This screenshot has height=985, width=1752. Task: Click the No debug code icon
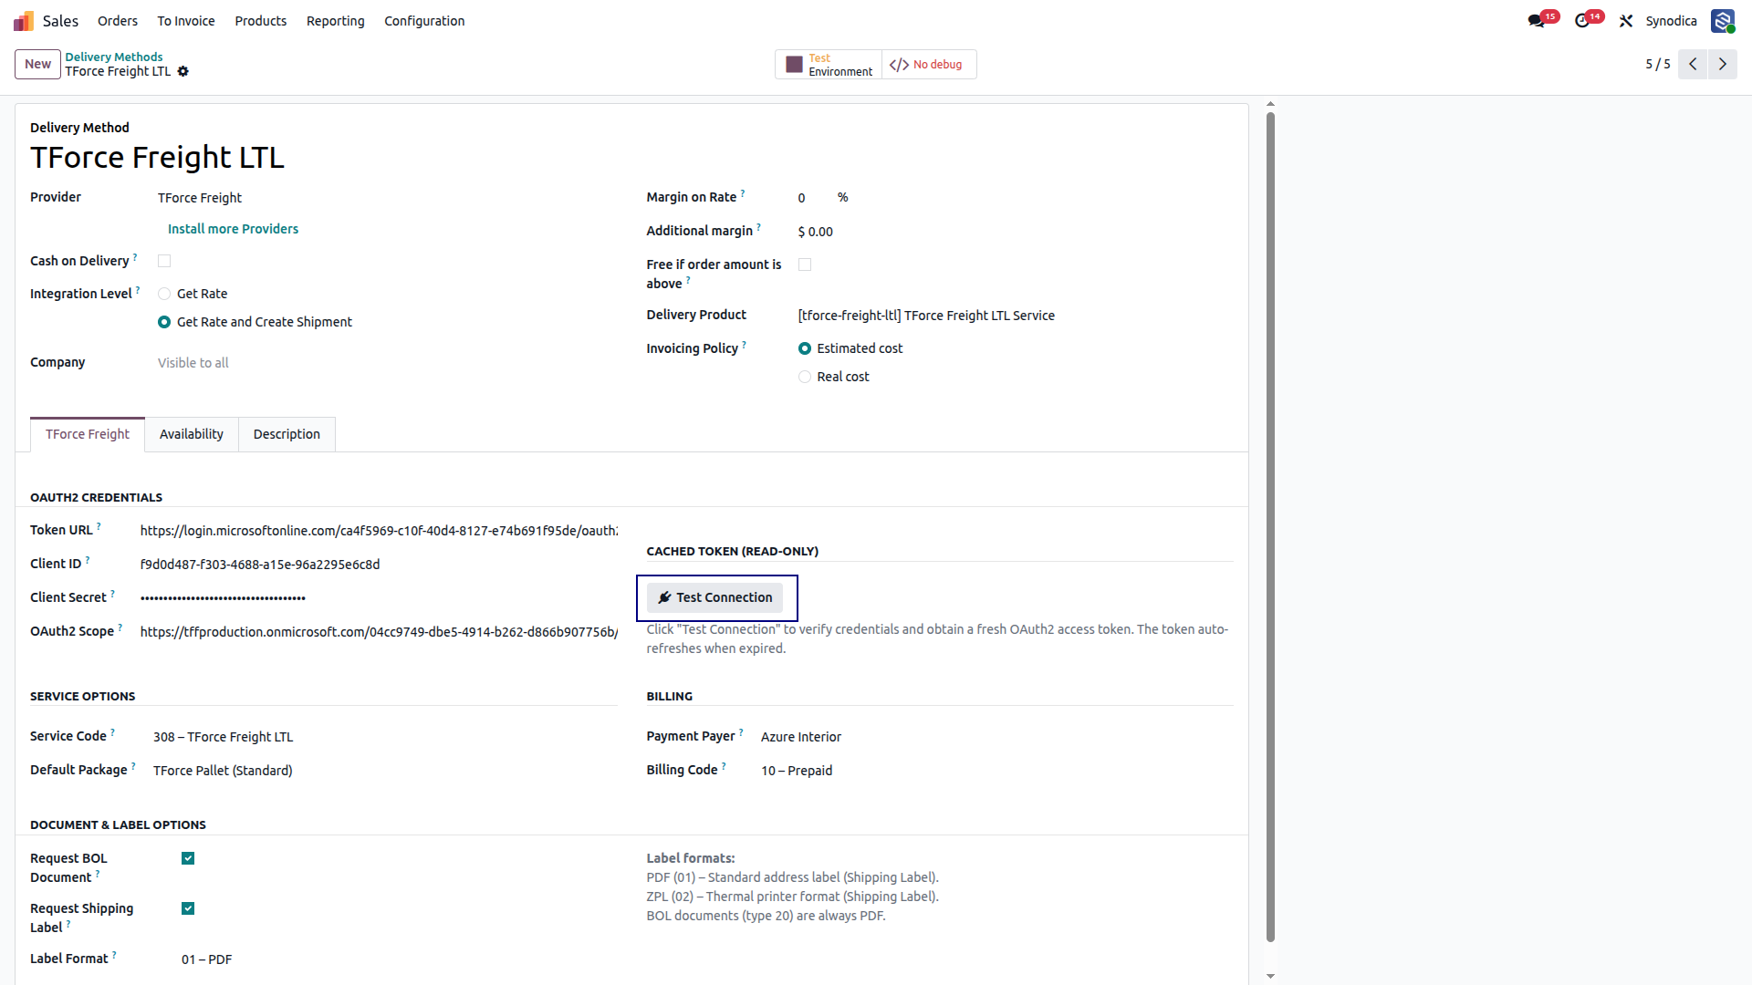click(899, 65)
